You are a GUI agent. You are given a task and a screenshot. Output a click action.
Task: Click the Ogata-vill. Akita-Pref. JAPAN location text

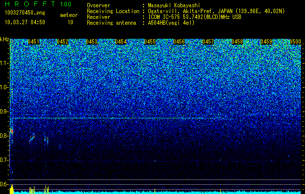[x=216, y=11]
